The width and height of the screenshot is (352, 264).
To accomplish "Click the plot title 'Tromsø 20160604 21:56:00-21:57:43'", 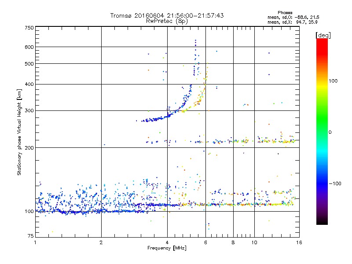I will [167, 15].
